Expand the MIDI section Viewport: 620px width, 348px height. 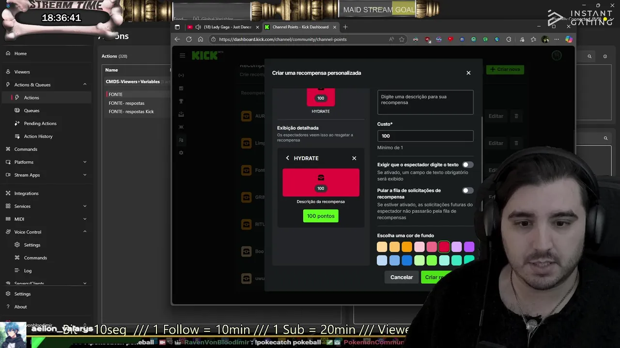click(85, 219)
